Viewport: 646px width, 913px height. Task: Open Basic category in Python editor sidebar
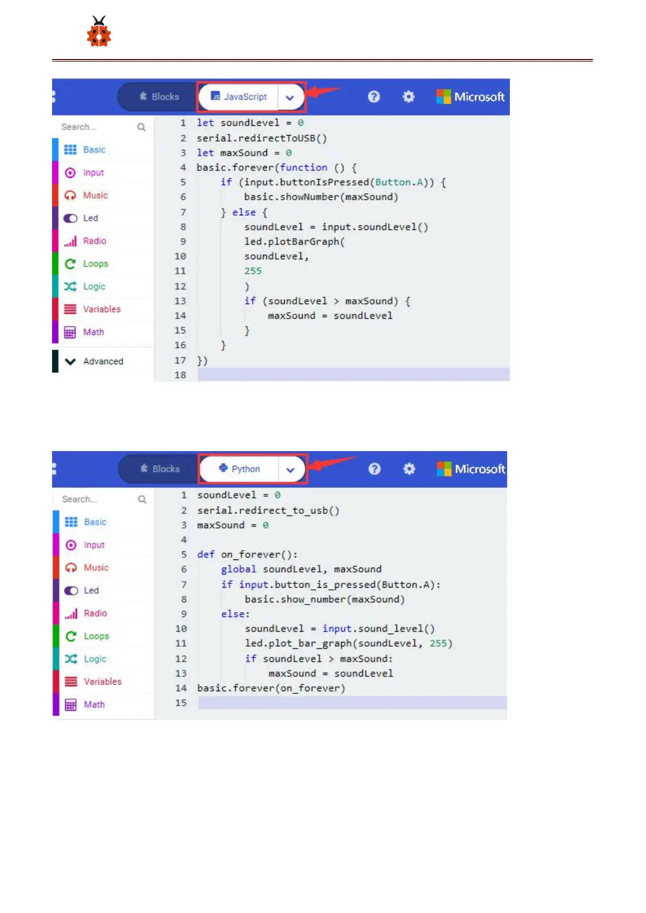[x=104, y=522]
